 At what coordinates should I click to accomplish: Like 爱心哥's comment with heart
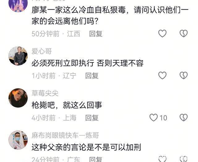pos(162,75)
